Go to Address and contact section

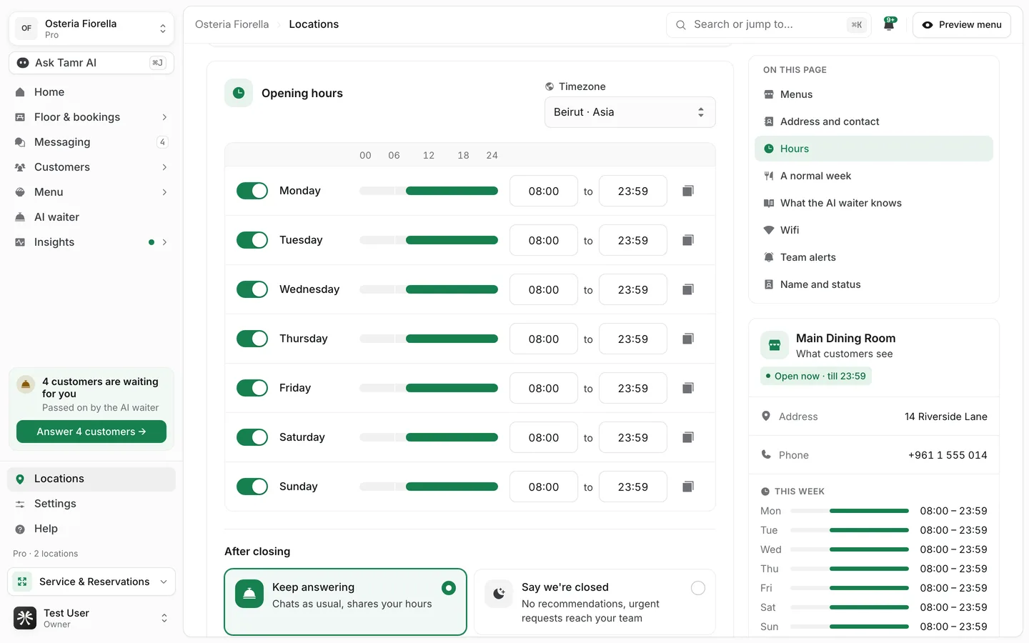point(873,121)
